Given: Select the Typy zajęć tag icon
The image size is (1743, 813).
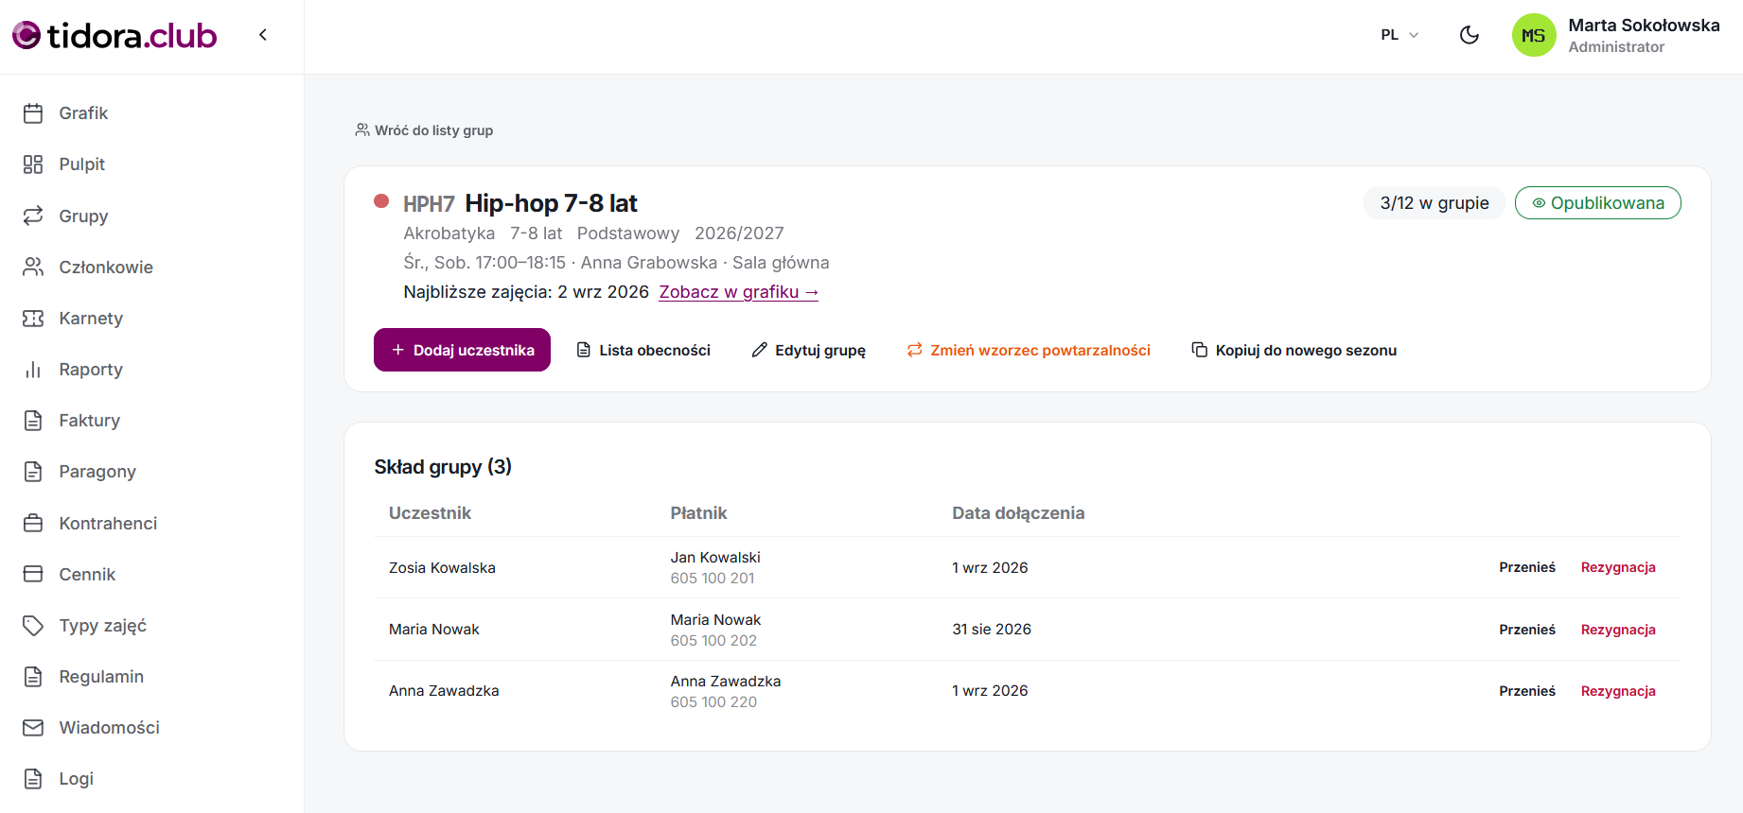Looking at the screenshot, I should click(33, 626).
